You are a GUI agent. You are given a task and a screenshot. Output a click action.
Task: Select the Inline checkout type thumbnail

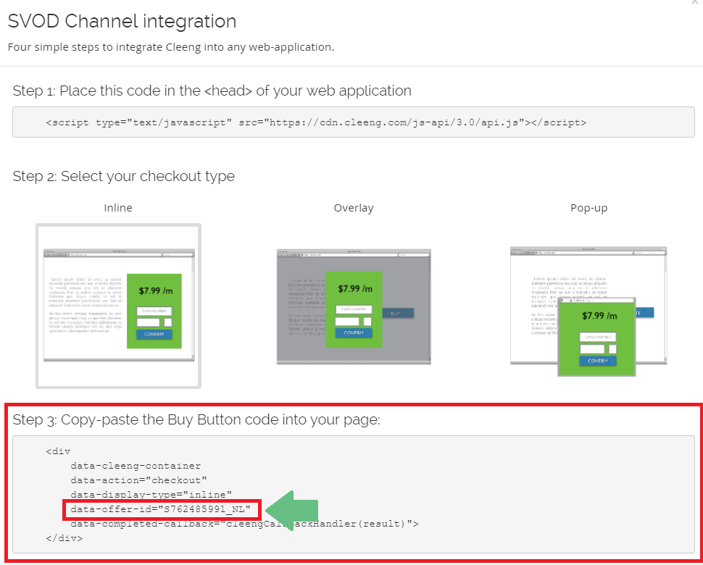(x=118, y=306)
